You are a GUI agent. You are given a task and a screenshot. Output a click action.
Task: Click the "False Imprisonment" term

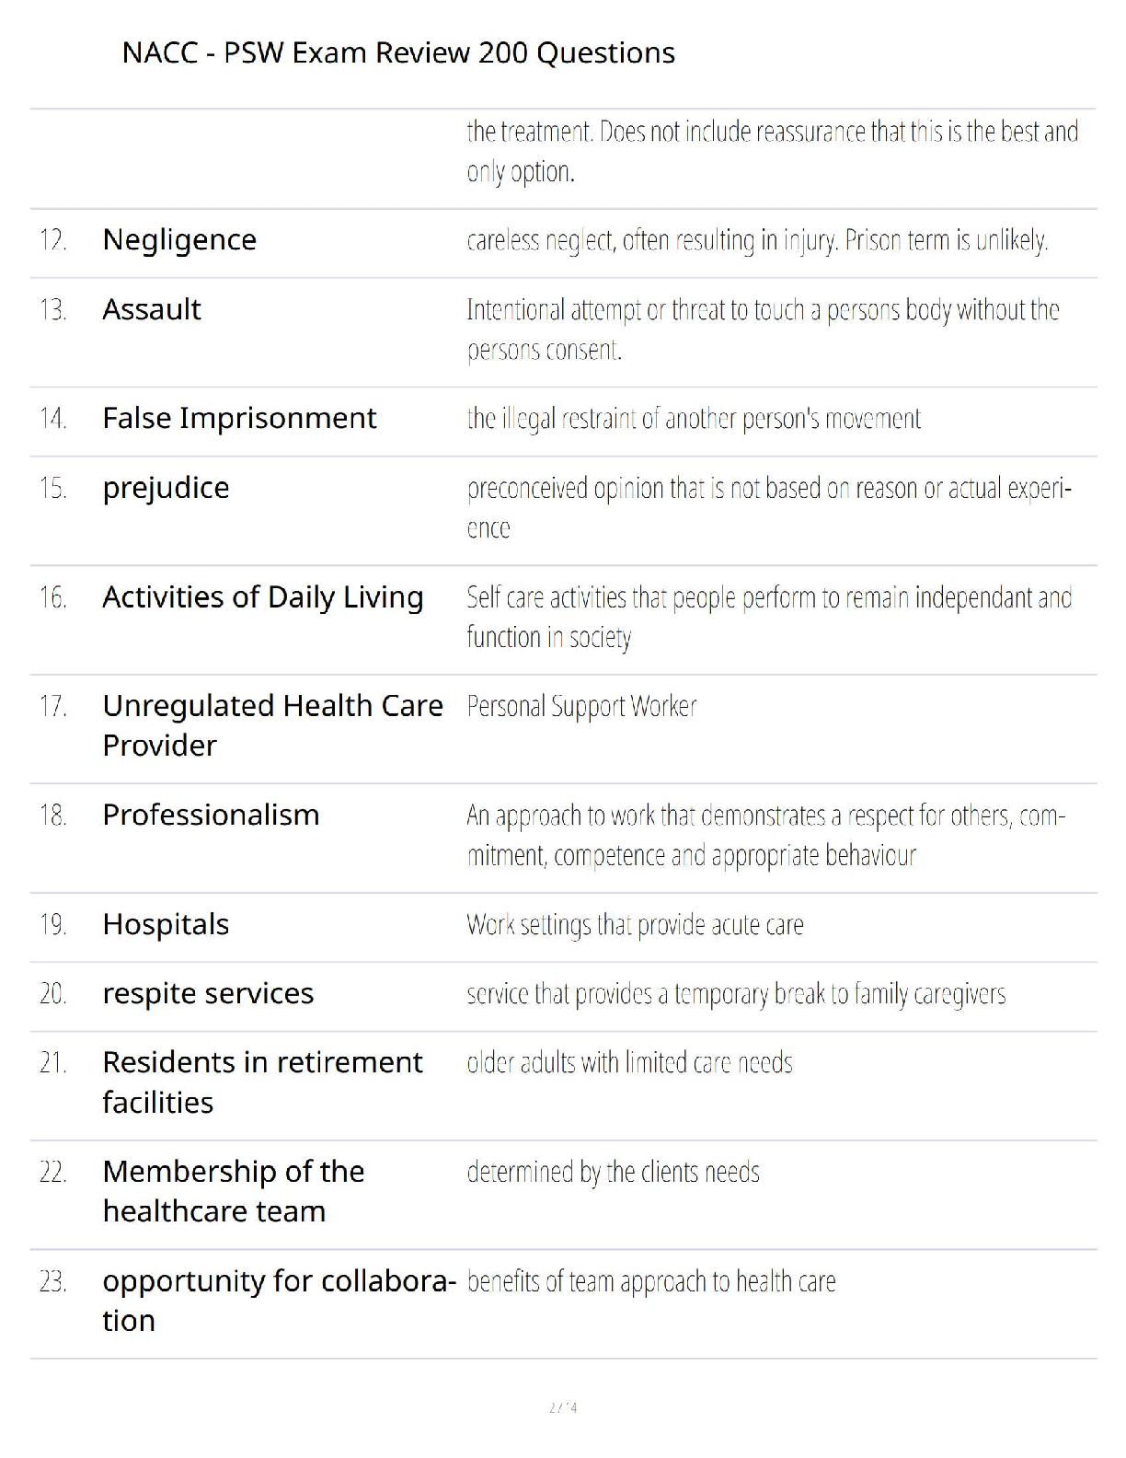tap(239, 419)
